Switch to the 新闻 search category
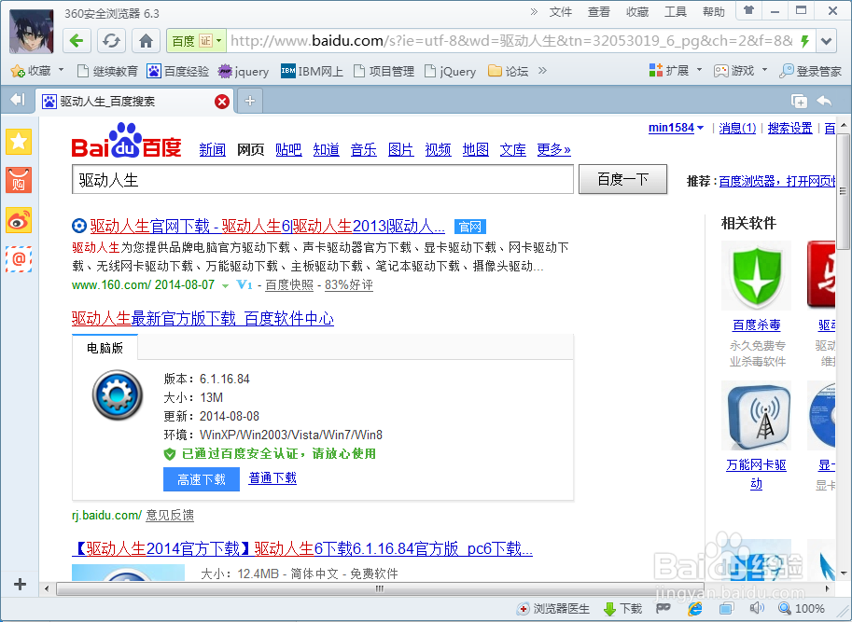This screenshot has width=852, height=622. 212,150
